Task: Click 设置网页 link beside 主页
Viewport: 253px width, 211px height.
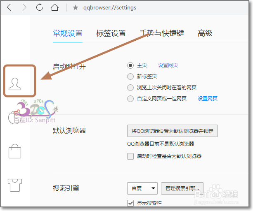Action: pos(168,65)
